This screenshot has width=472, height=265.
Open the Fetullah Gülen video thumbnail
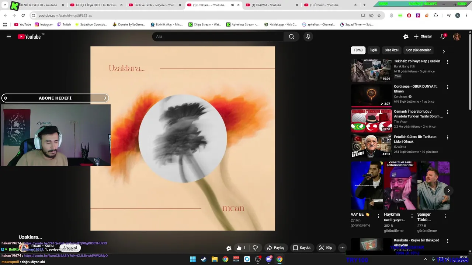[x=371, y=146]
